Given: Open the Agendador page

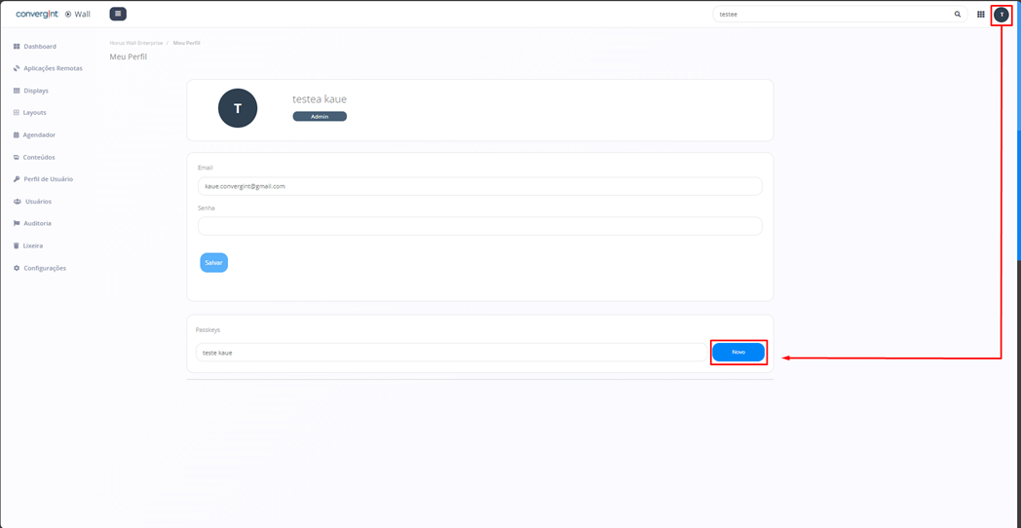Looking at the screenshot, I should click(x=39, y=135).
